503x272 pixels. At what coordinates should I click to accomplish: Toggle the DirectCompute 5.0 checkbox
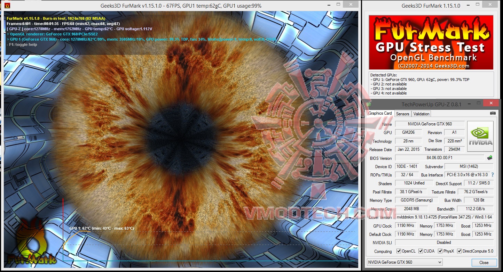pyautogui.click(x=459, y=251)
